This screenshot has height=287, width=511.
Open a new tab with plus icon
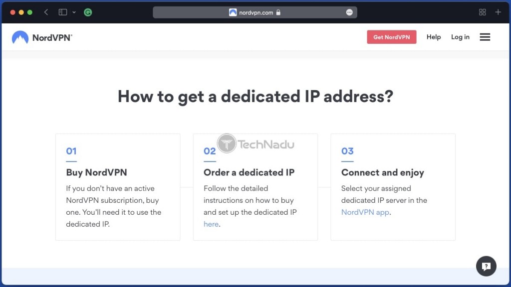[x=498, y=12]
